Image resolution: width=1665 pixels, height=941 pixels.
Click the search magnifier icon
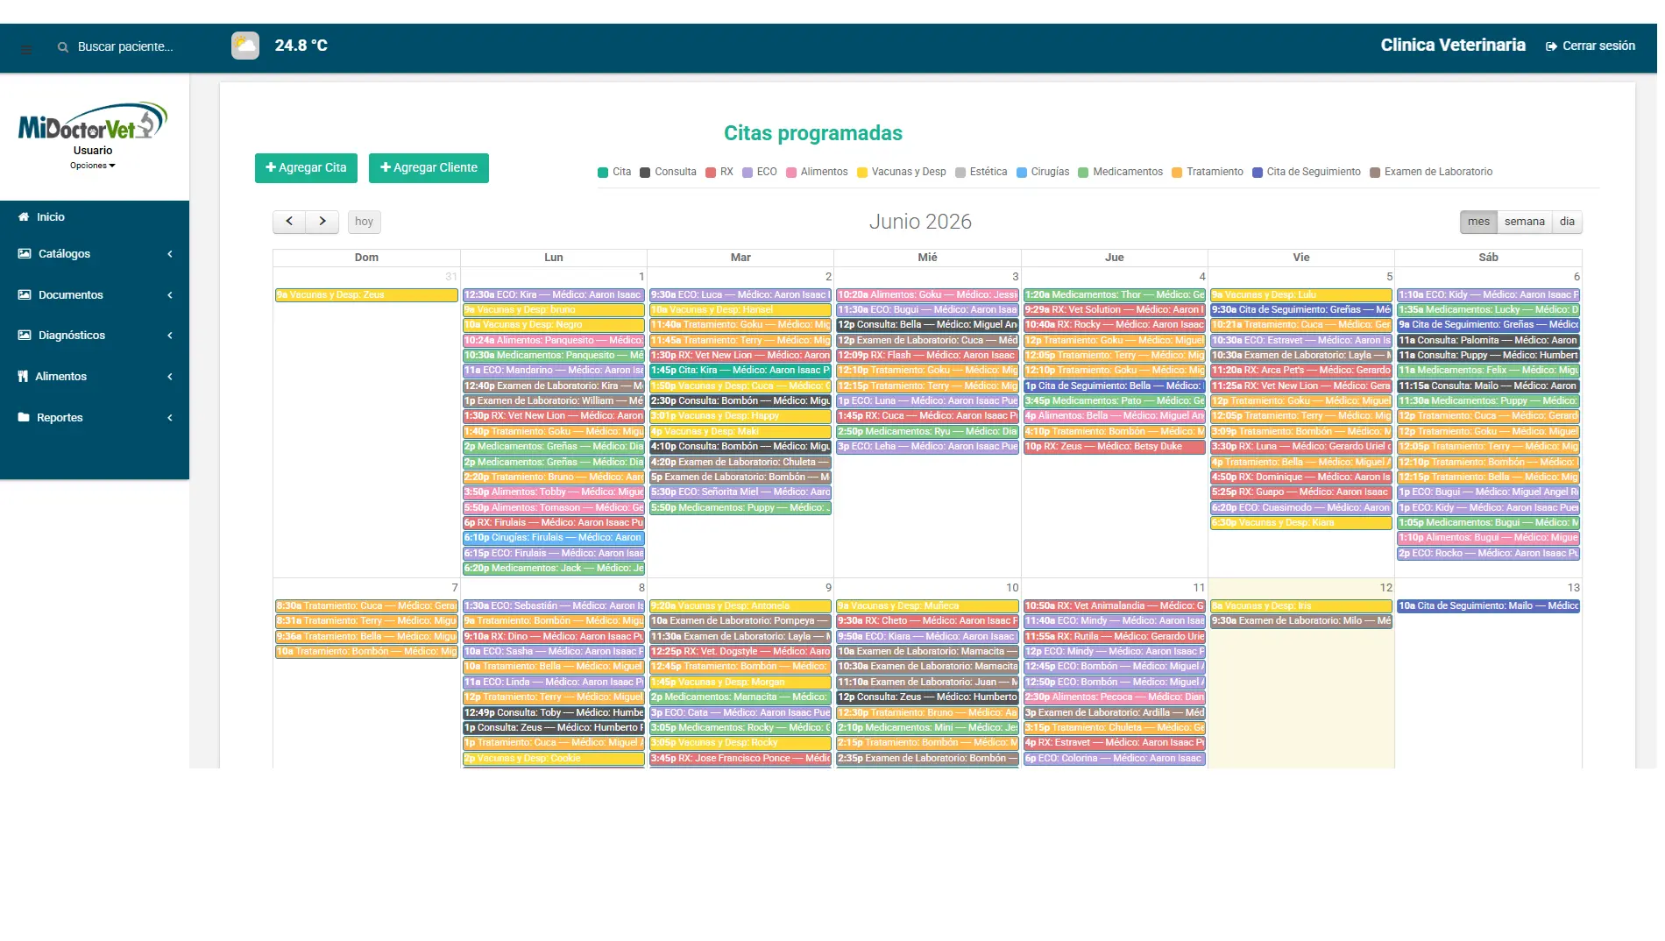[x=63, y=47]
